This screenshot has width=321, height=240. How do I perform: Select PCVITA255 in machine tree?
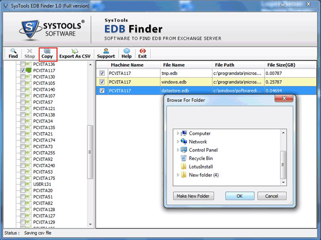pos(44,153)
